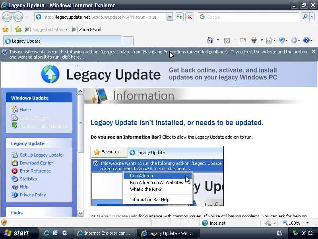Launch Internet Explorer from Quick Launch
Image resolution: width=318 pixels, height=239 pixels.
[x=47, y=233]
